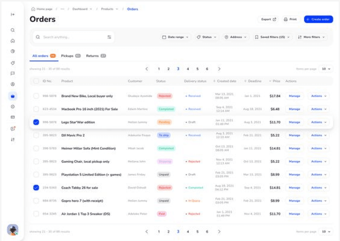Viewport: 340px width, 241px height.
Task: Select page 5 in the bottom pagination
Action: [198, 232]
